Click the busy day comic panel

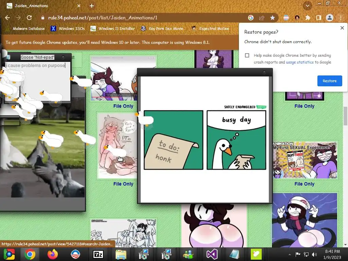click(237, 140)
